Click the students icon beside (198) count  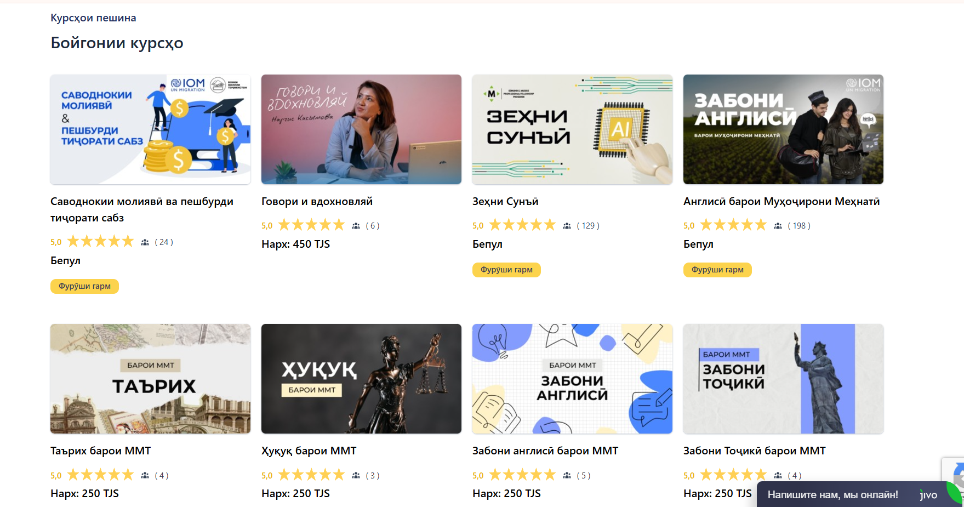(x=778, y=226)
